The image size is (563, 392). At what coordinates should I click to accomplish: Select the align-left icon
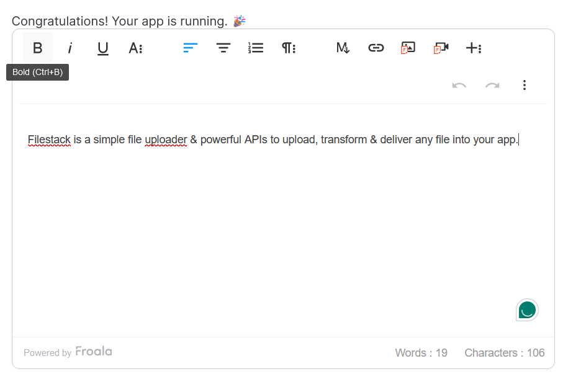190,48
